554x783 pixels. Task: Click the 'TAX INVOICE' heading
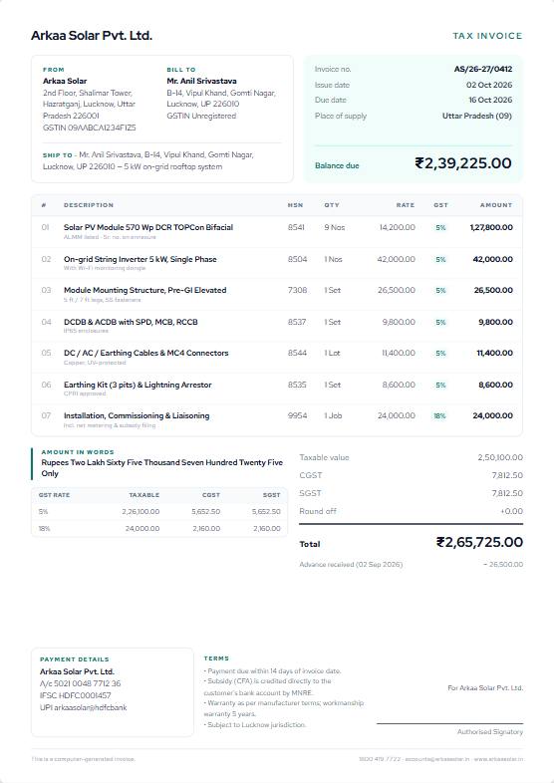click(x=487, y=36)
